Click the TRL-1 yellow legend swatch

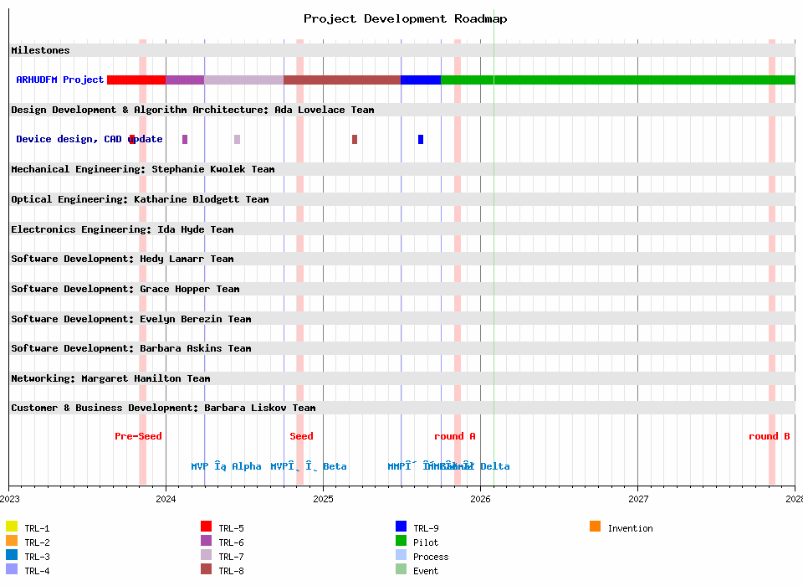coord(12,527)
